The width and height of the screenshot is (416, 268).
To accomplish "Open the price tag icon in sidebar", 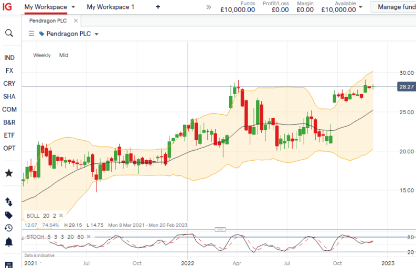I will pos(9,215).
